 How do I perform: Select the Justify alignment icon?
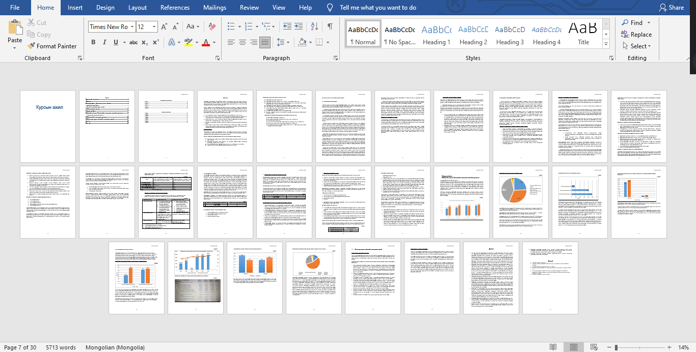coord(264,42)
